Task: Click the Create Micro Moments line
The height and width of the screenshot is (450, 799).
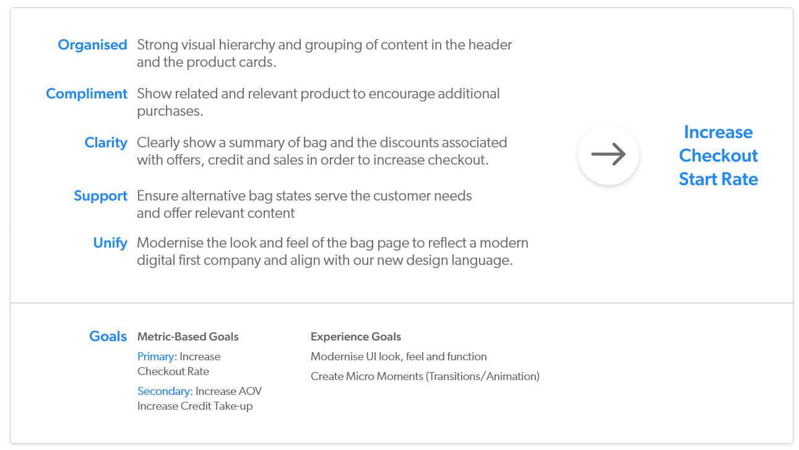Action: [x=425, y=376]
